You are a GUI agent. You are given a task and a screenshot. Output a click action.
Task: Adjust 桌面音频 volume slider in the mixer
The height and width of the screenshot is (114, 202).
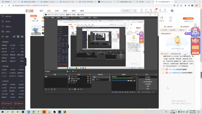[121, 81]
